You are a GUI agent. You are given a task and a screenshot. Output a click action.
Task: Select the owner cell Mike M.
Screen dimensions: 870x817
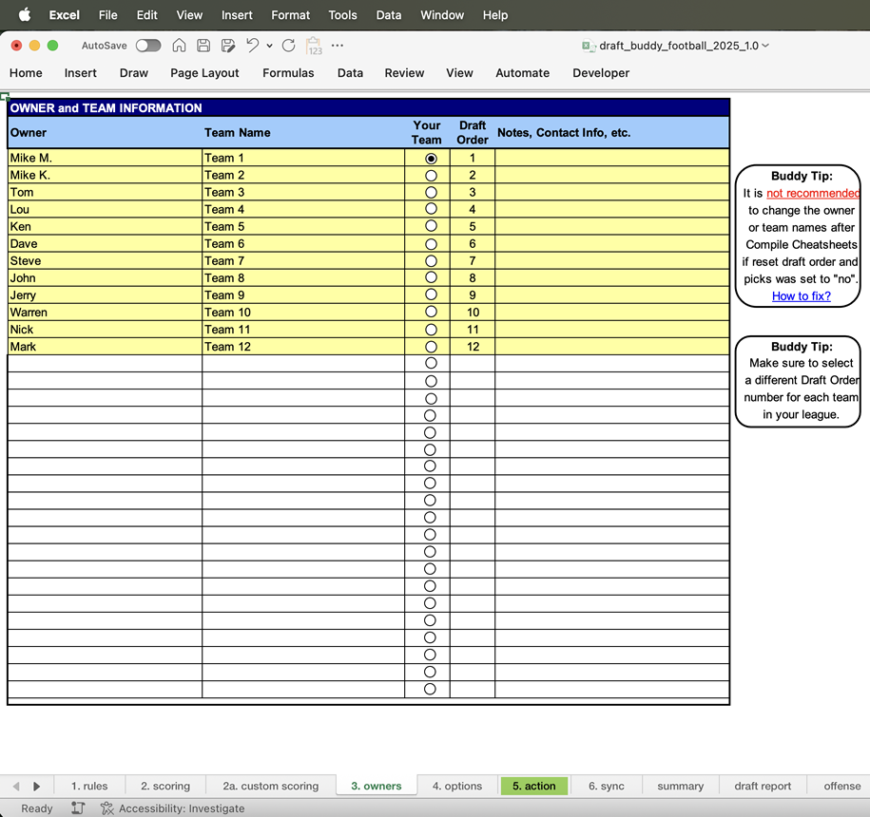coord(105,158)
